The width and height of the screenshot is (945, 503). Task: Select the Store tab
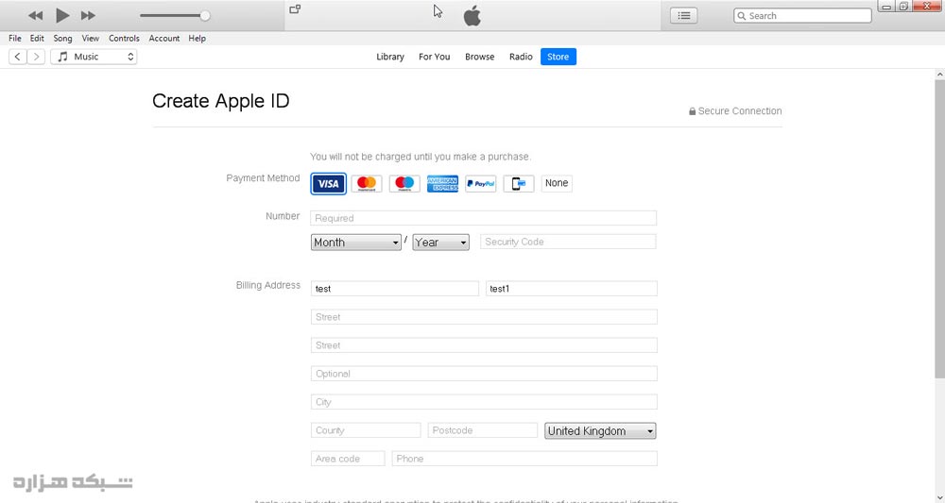click(558, 57)
